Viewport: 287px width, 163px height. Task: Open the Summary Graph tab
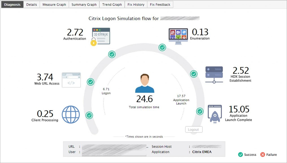84,4
